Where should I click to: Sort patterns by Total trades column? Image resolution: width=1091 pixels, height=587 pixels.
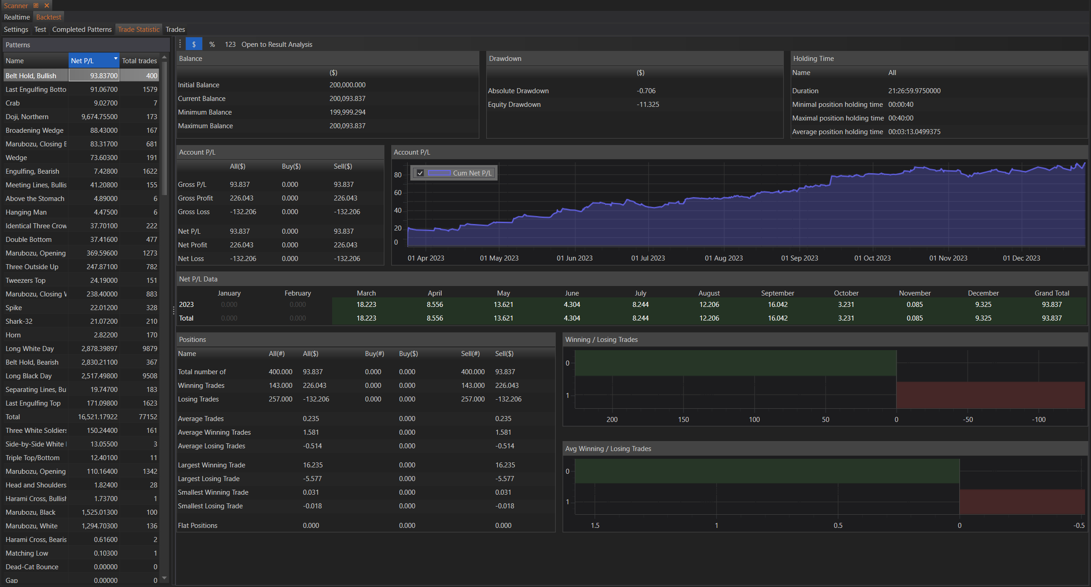139,60
